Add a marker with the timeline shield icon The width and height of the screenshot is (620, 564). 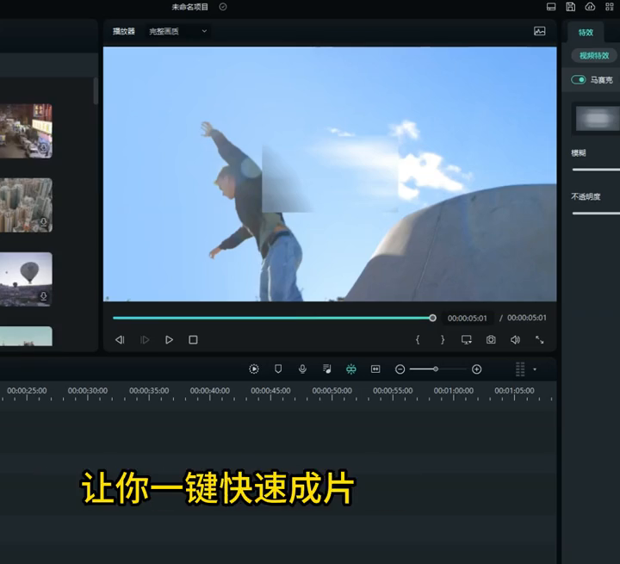click(278, 369)
